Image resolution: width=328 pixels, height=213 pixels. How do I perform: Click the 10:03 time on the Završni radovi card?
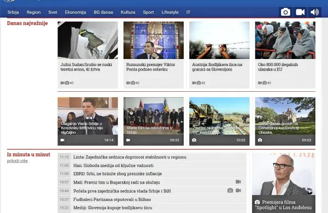point(241,140)
